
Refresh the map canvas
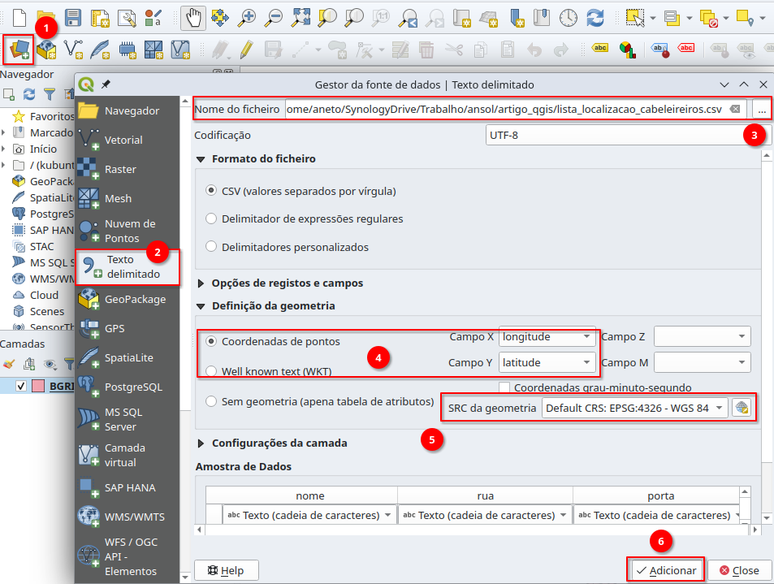point(595,18)
